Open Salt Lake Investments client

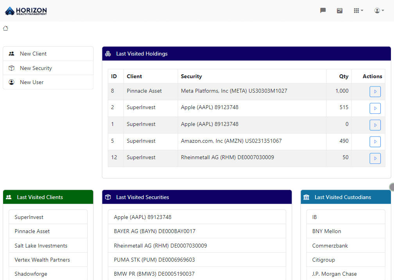point(48,246)
